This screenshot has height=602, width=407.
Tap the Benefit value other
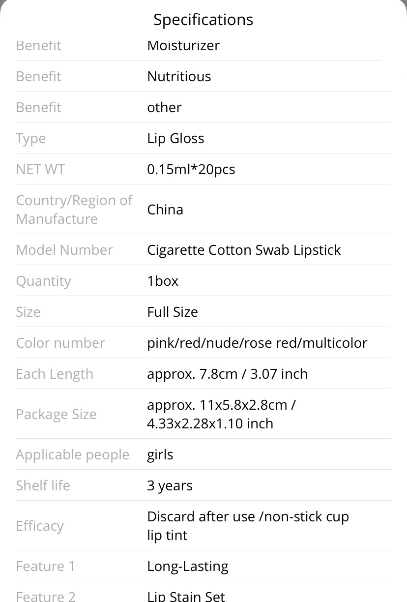[x=164, y=107]
